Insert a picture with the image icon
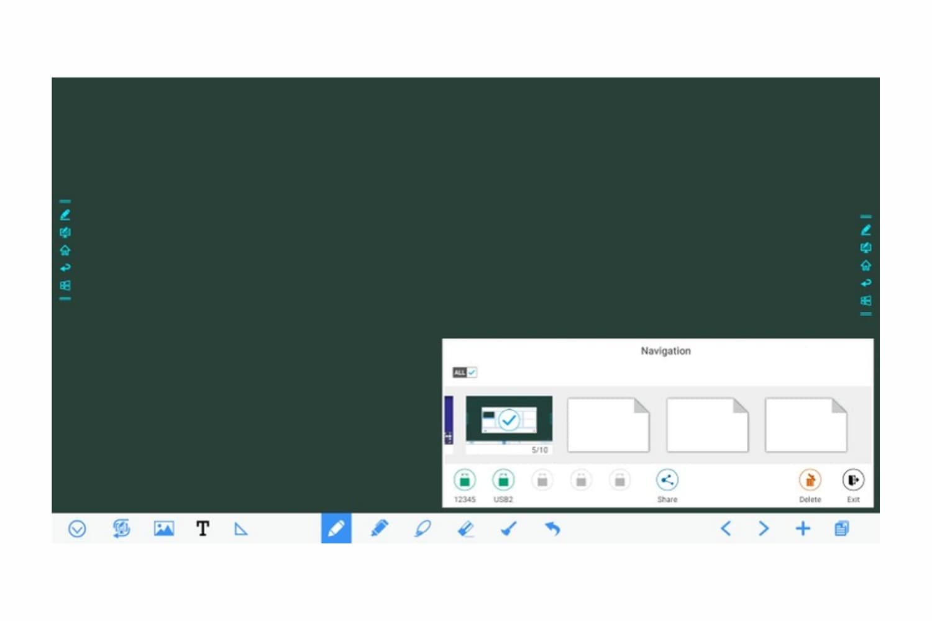This screenshot has height=621, width=932. (x=164, y=528)
